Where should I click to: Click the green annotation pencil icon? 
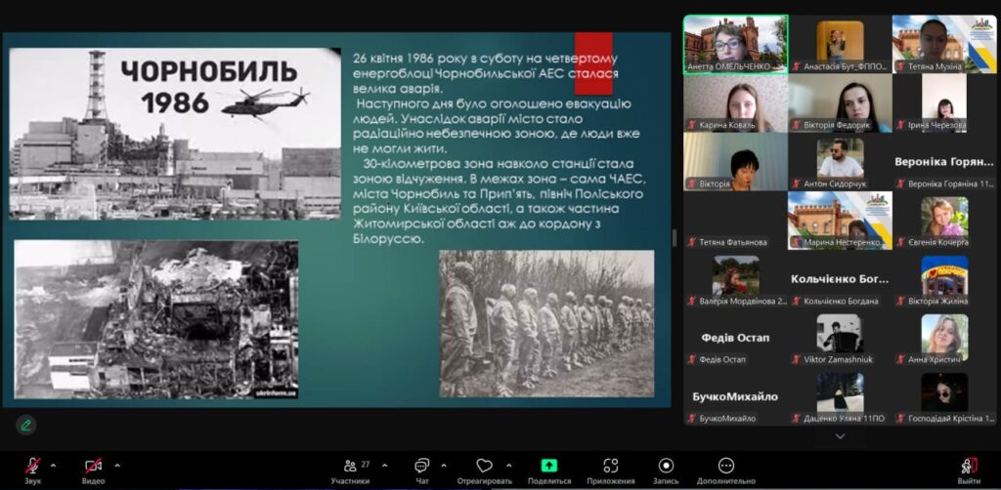click(25, 425)
